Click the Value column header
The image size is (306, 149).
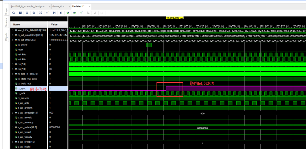click(x=58, y=25)
